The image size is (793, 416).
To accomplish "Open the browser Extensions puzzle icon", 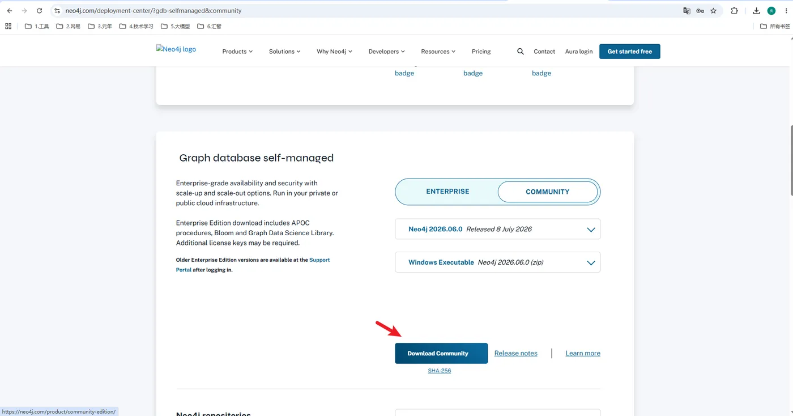I will pyautogui.click(x=734, y=11).
